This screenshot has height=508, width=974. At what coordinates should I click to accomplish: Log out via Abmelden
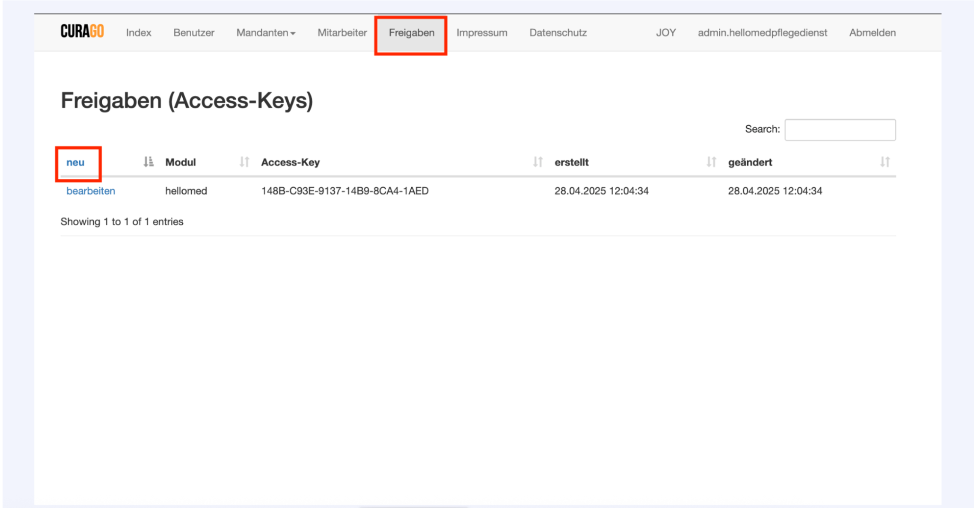872,33
